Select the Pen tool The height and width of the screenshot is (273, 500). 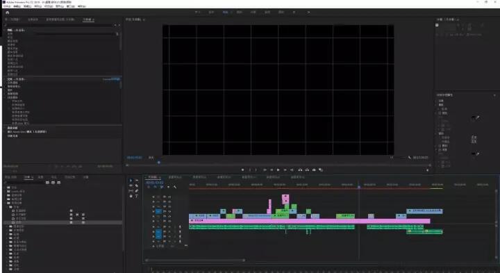point(137,191)
